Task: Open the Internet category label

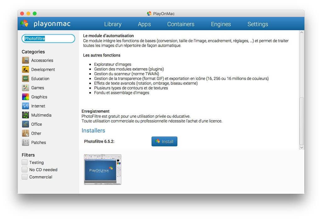Action: click(x=38, y=106)
